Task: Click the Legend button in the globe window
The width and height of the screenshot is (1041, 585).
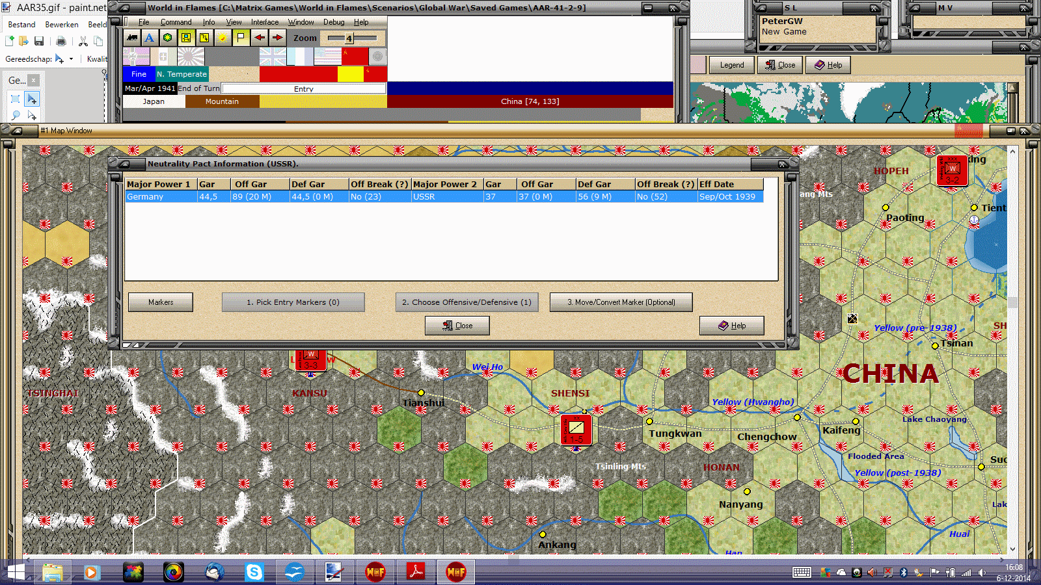Action: 731,65
